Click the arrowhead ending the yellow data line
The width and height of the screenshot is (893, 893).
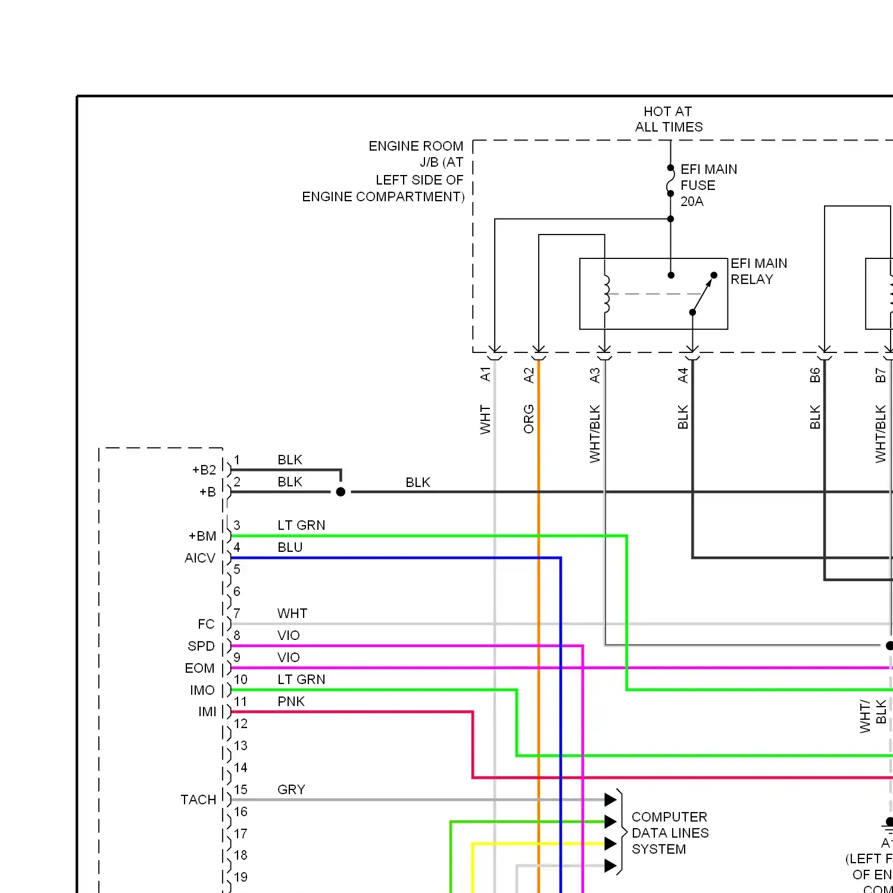tap(610, 844)
